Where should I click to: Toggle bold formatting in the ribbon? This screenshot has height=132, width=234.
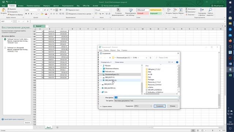pyautogui.click(x=26, y=14)
